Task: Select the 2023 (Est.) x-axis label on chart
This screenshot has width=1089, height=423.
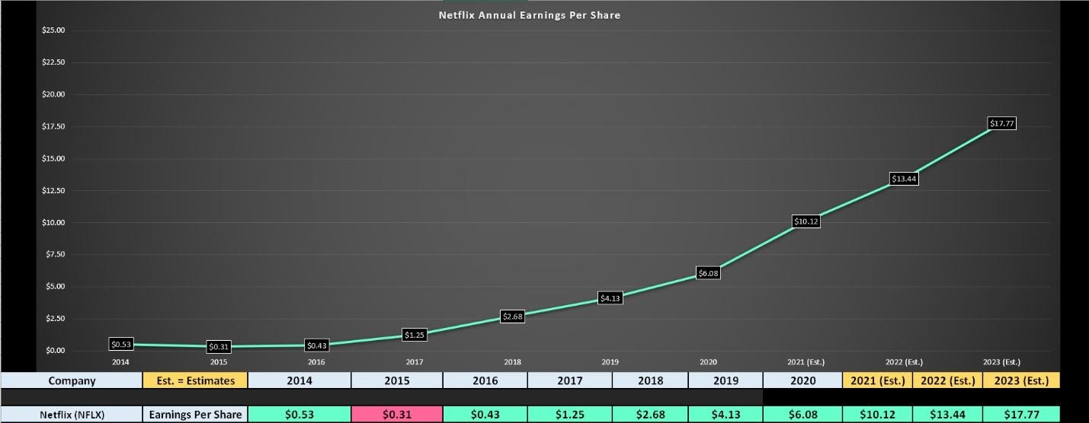Action: [x=1001, y=362]
